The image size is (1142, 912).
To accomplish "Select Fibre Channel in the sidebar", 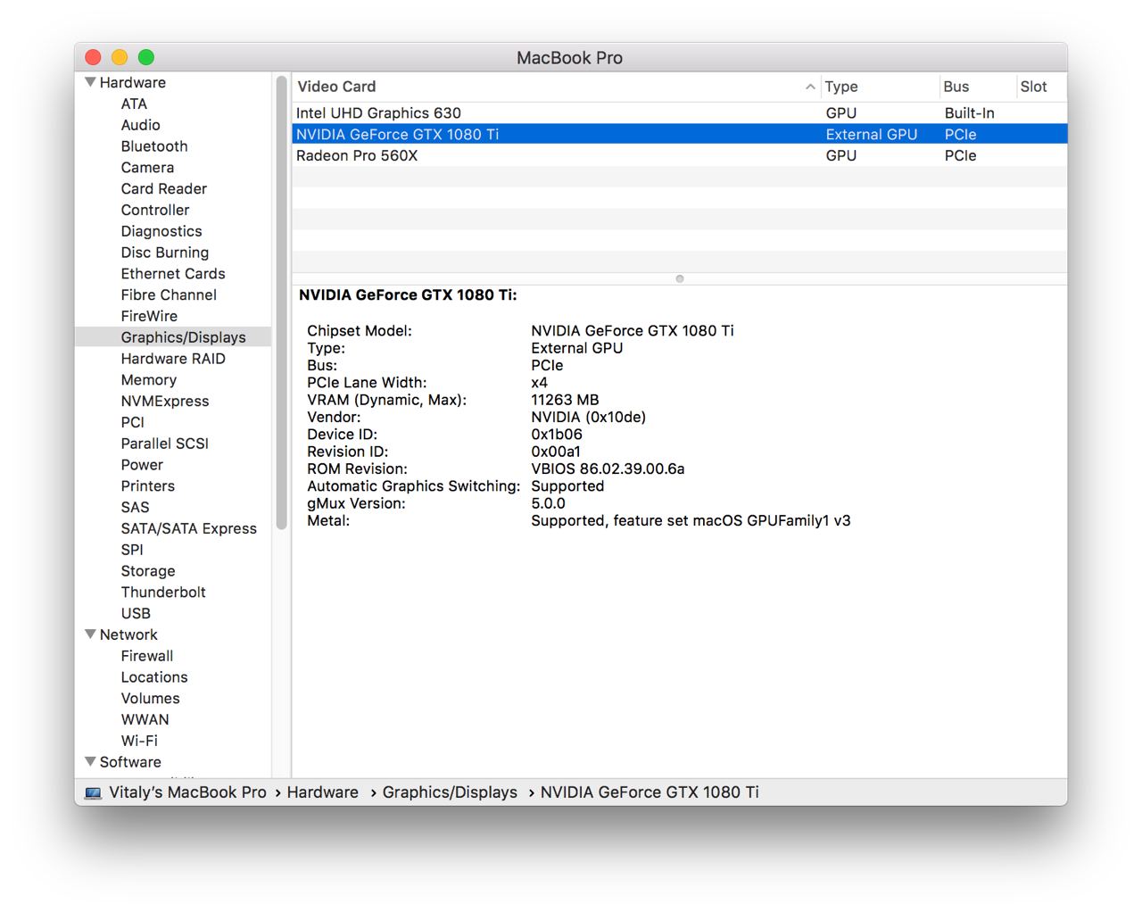I will coord(169,294).
